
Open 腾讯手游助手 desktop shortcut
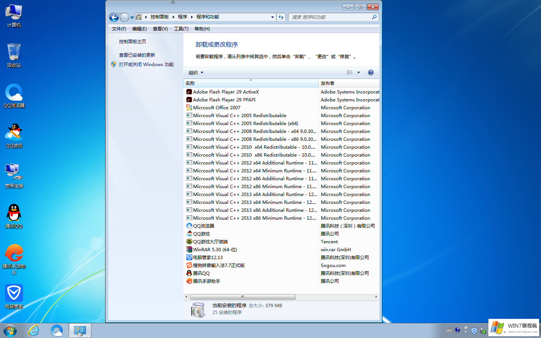14,259
